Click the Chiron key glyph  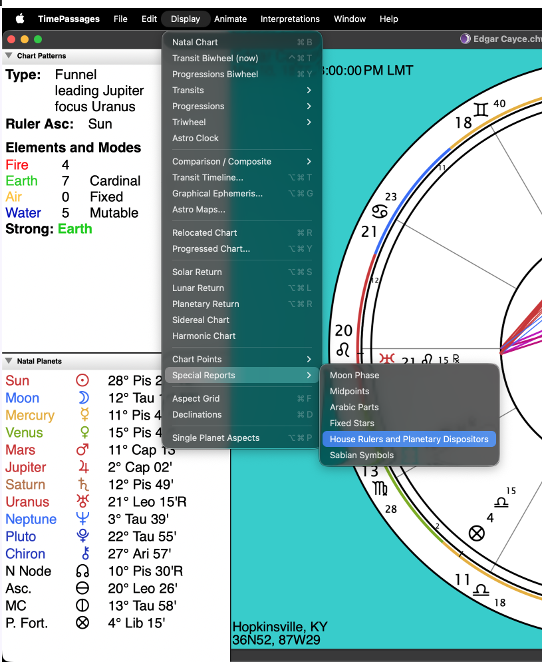tap(86, 553)
